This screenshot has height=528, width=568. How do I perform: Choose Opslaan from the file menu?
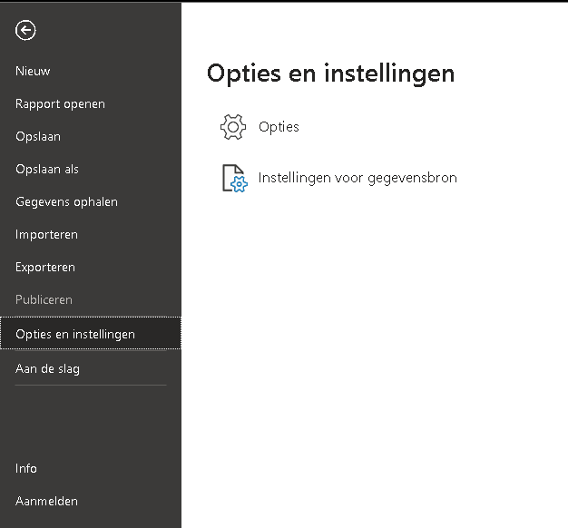(38, 136)
